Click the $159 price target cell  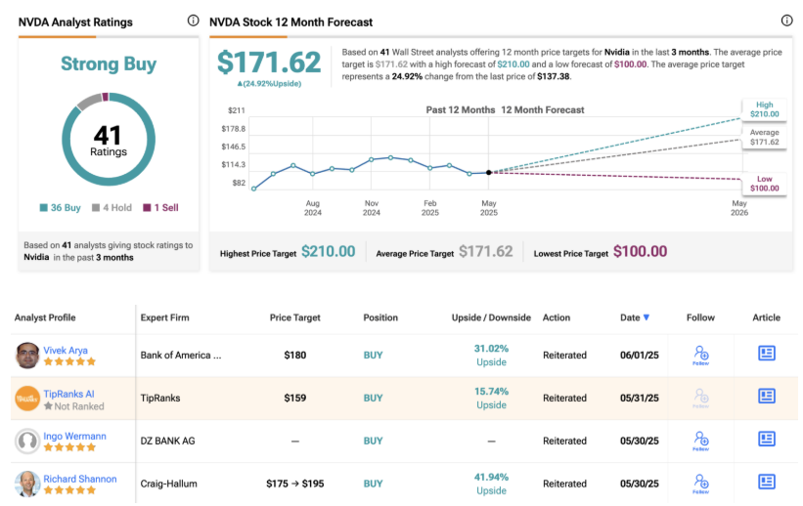point(295,398)
